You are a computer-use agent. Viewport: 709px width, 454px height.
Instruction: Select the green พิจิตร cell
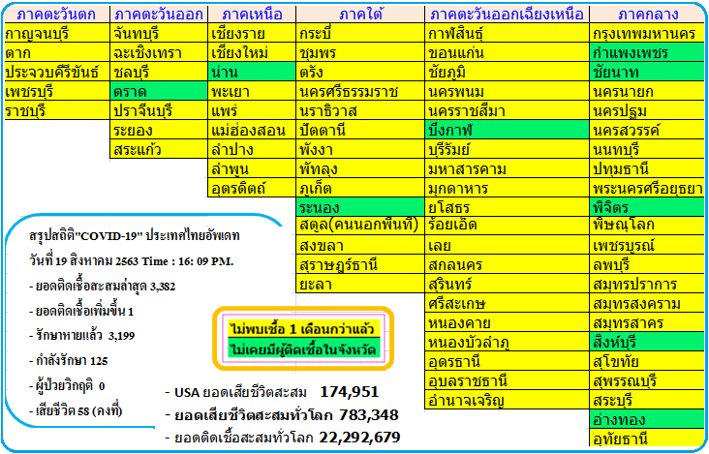click(x=647, y=207)
